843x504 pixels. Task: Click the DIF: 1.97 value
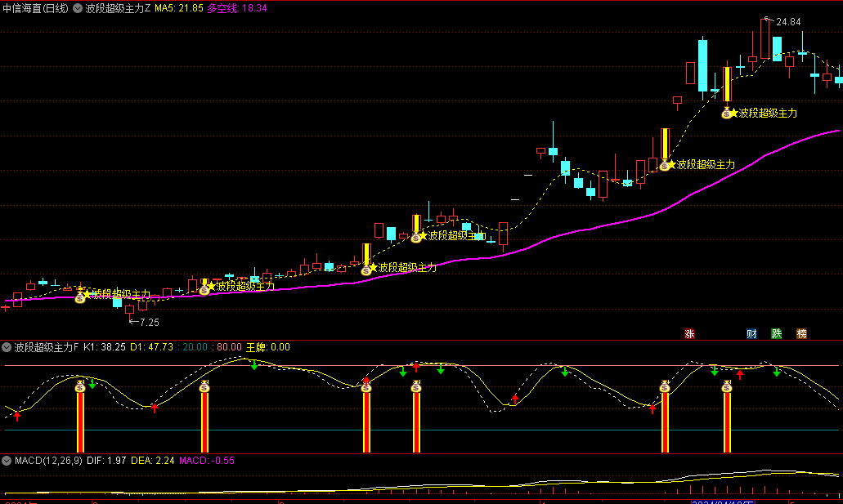pos(106,461)
